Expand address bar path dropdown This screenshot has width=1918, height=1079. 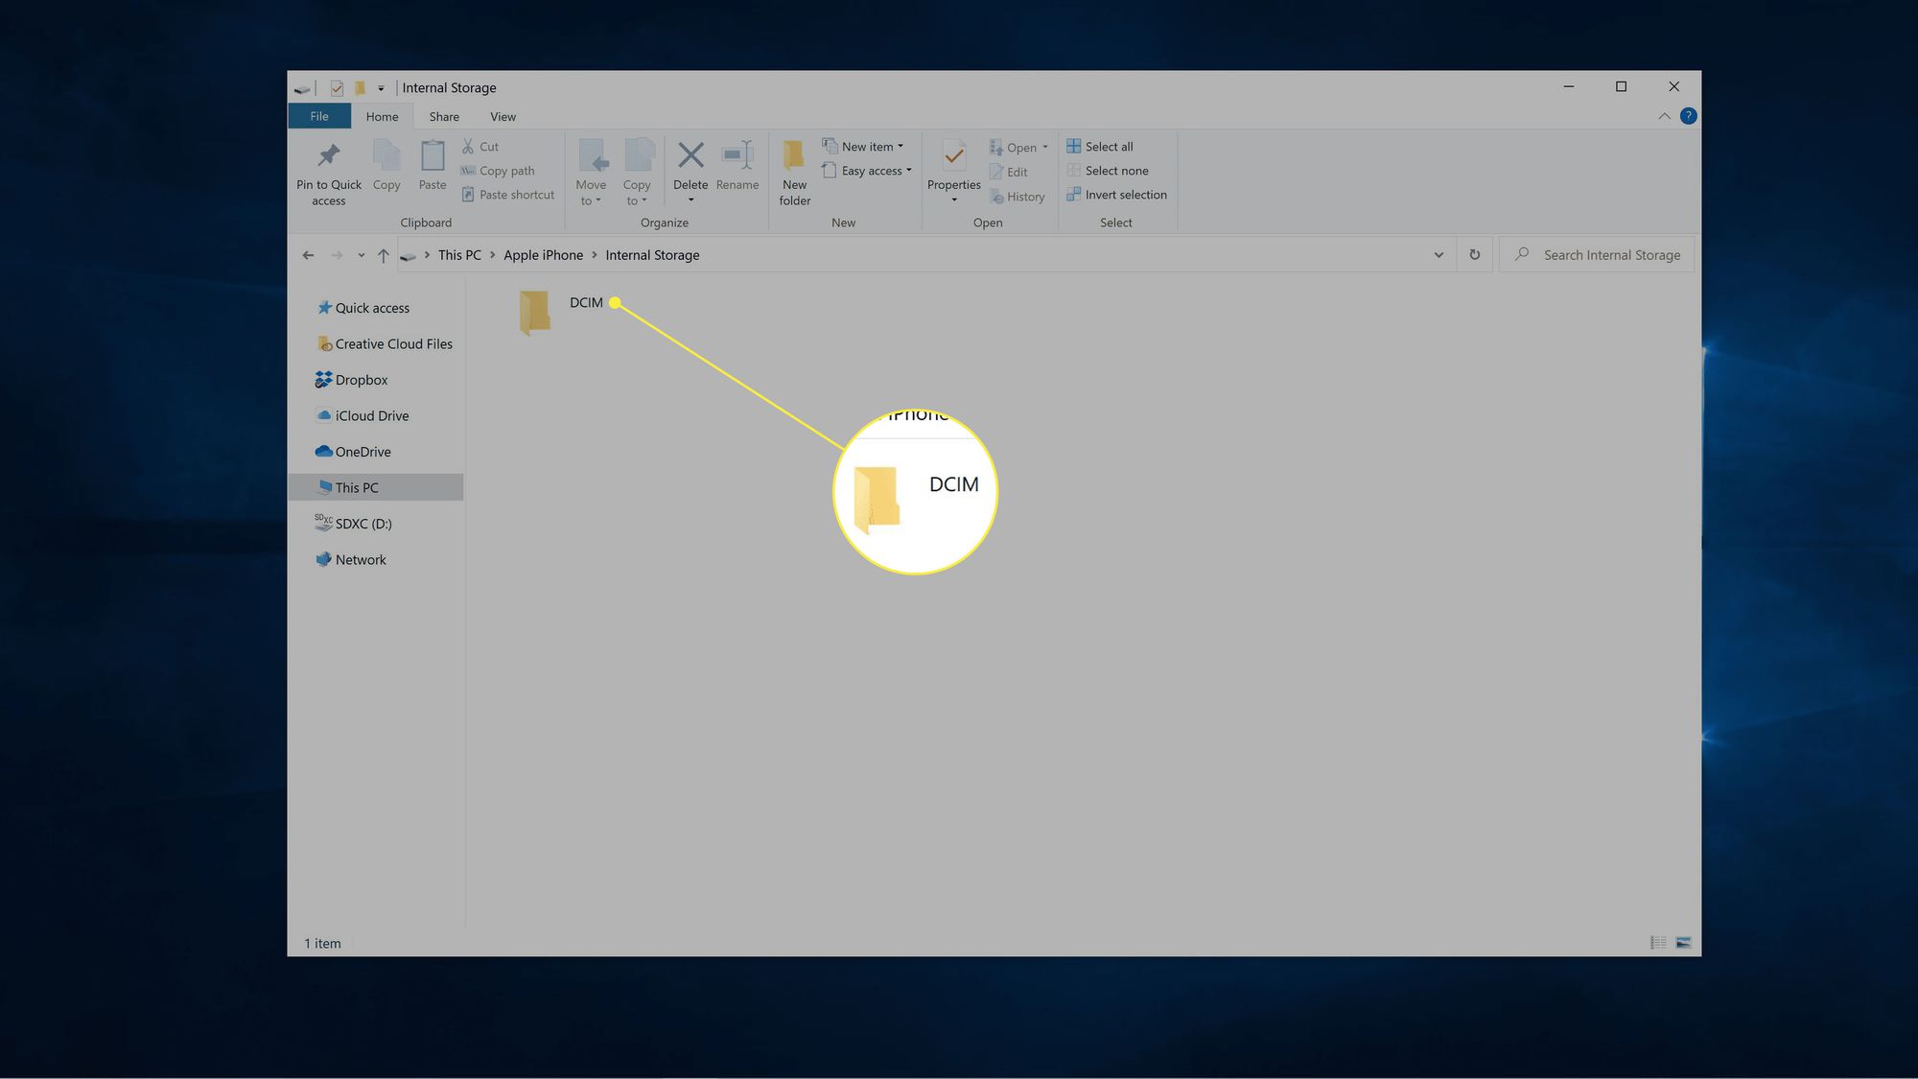(1438, 255)
